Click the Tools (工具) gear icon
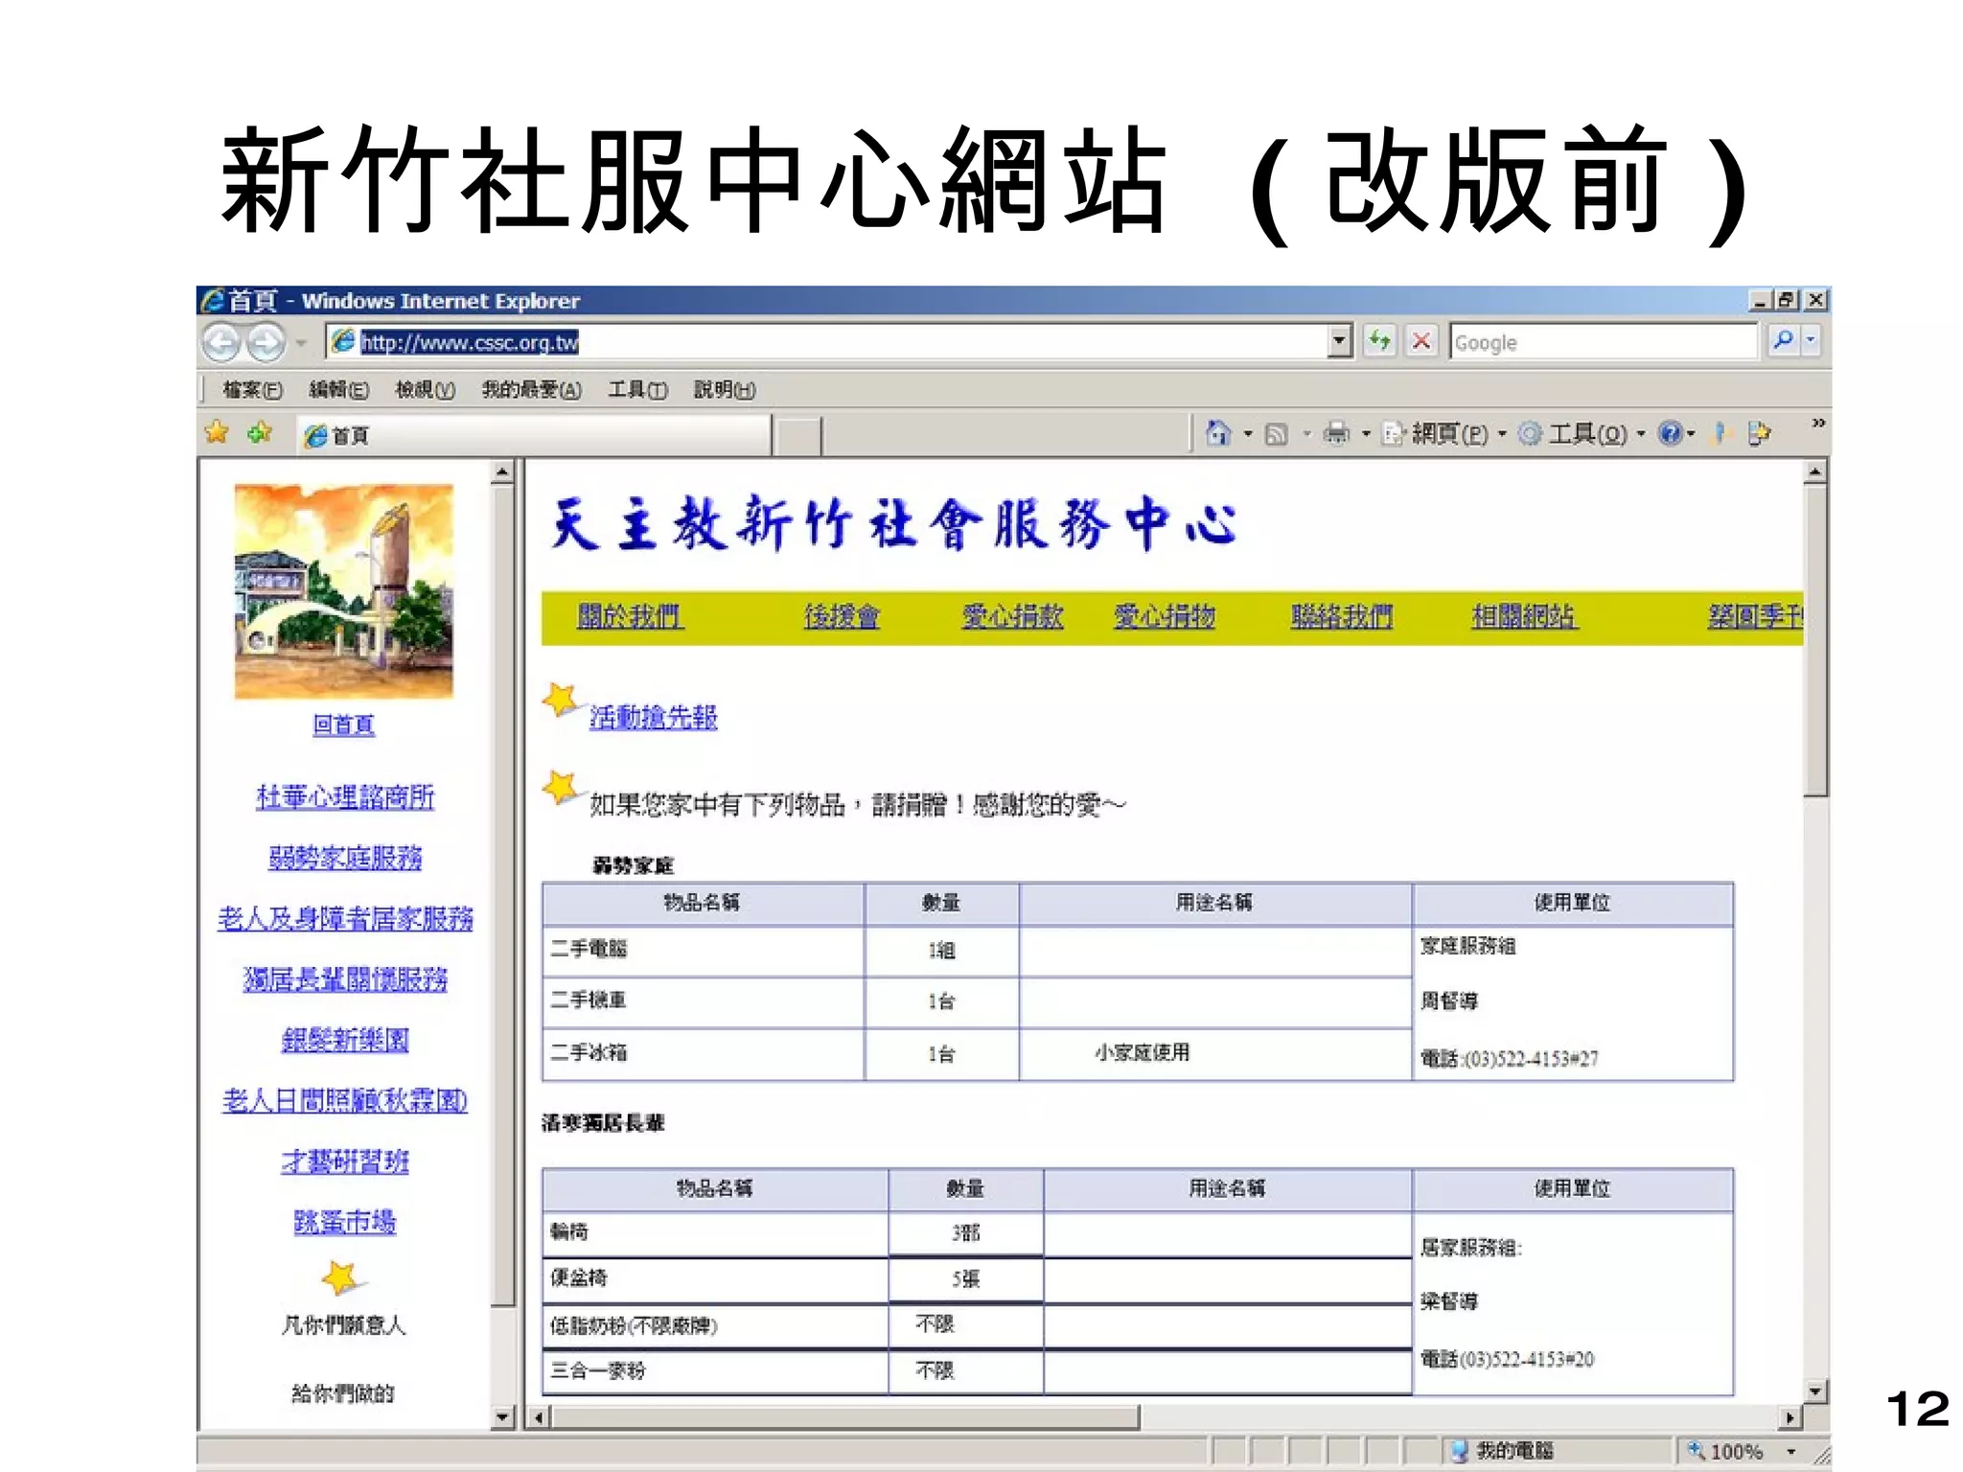The height and width of the screenshot is (1472, 1963). coord(1531,433)
